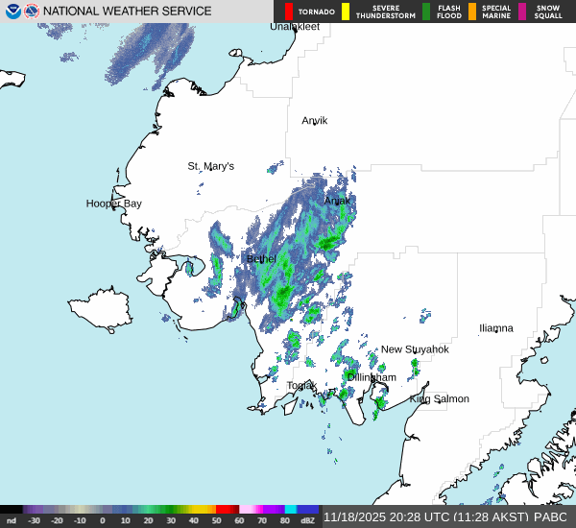This screenshot has width=576, height=528.
Task: Click the National Weather Service title text
Action: [x=128, y=12]
